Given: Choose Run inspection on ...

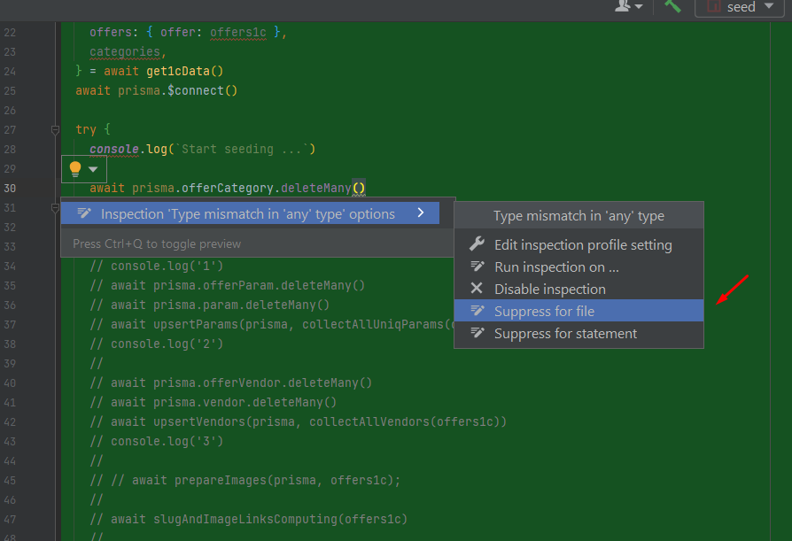Looking at the screenshot, I should click(x=578, y=267).
